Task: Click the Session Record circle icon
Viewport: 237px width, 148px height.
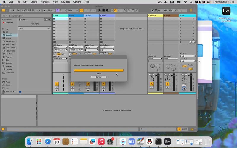Action: (125, 10)
